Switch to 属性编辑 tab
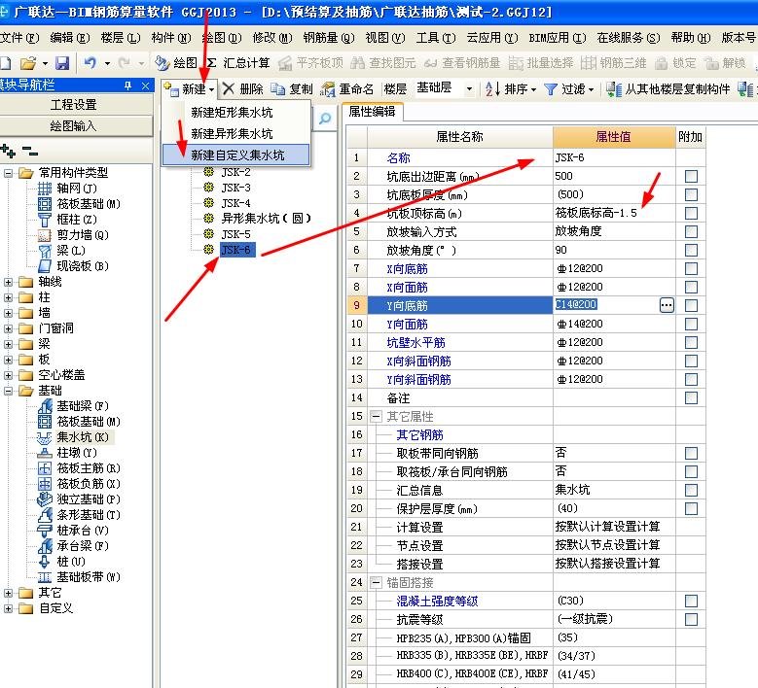The image size is (758, 688). pos(373,112)
